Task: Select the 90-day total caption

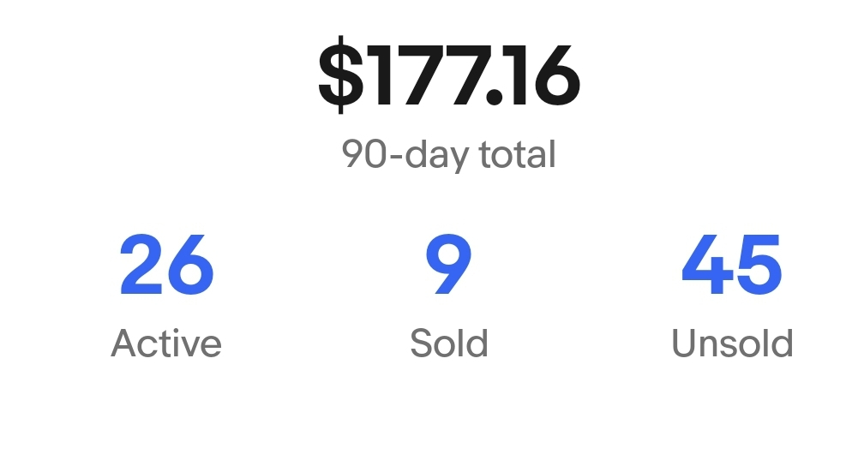Action: [x=448, y=155]
